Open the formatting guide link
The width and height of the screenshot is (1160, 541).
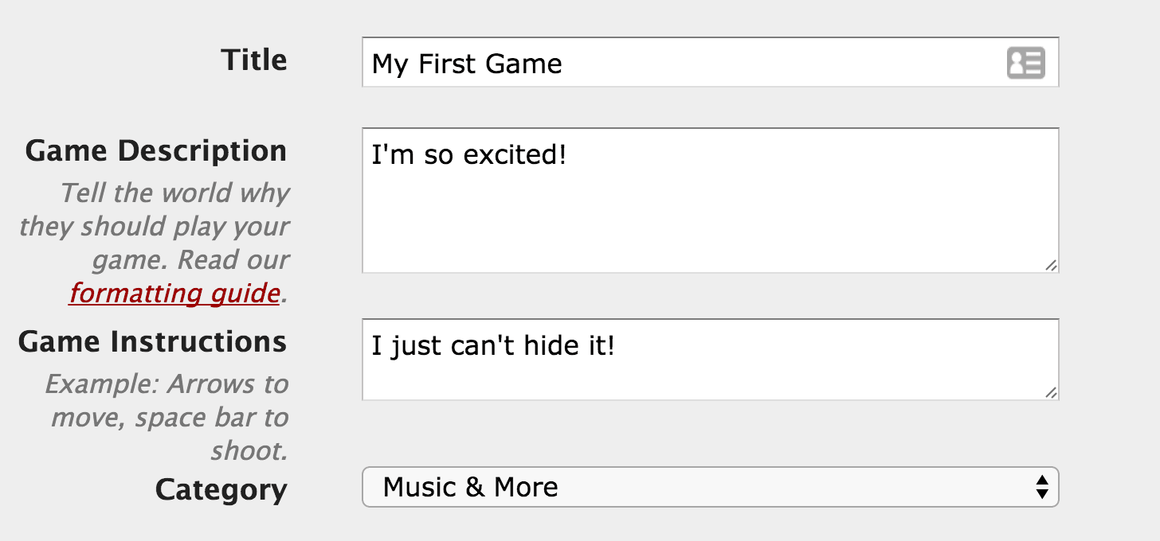[x=174, y=294]
